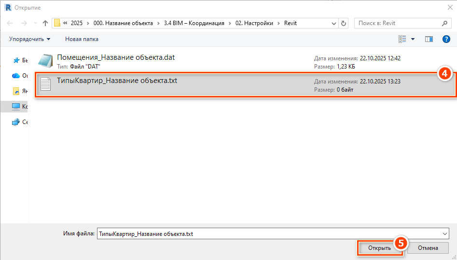
Task: Go back with the Back arrow
Action: point(10,23)
